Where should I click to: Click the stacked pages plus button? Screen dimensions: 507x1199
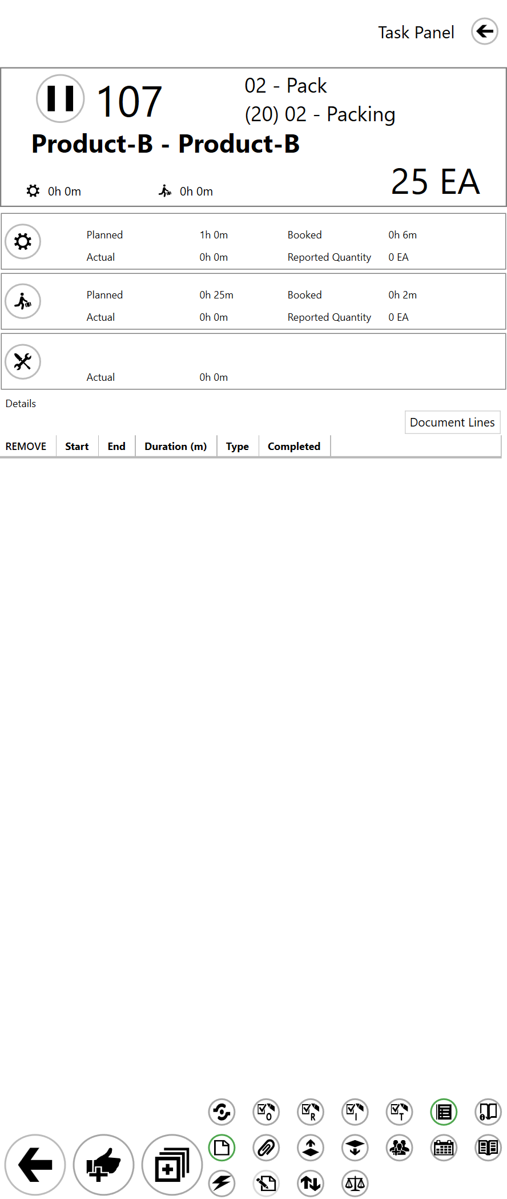pos(172,1164)
